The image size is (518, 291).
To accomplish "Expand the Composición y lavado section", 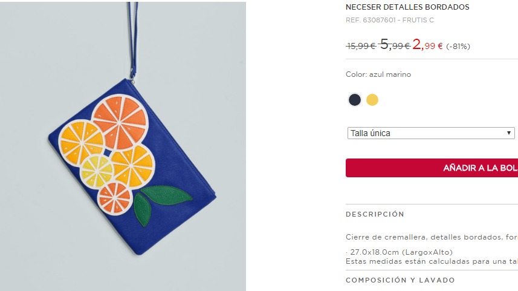I will coord(400,280).
